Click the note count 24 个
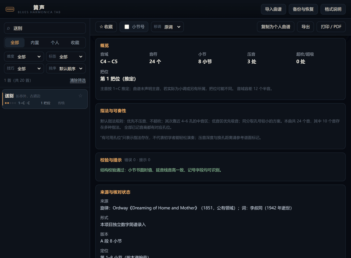 (x=155, y=62)
